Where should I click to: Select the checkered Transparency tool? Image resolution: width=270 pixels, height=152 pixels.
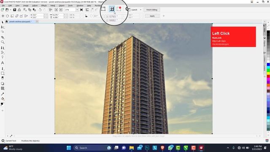click(3, 88)
